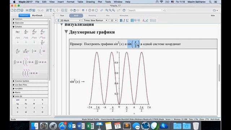
Task: Toggle the bulleted list format icon
Action: point(152,21)
